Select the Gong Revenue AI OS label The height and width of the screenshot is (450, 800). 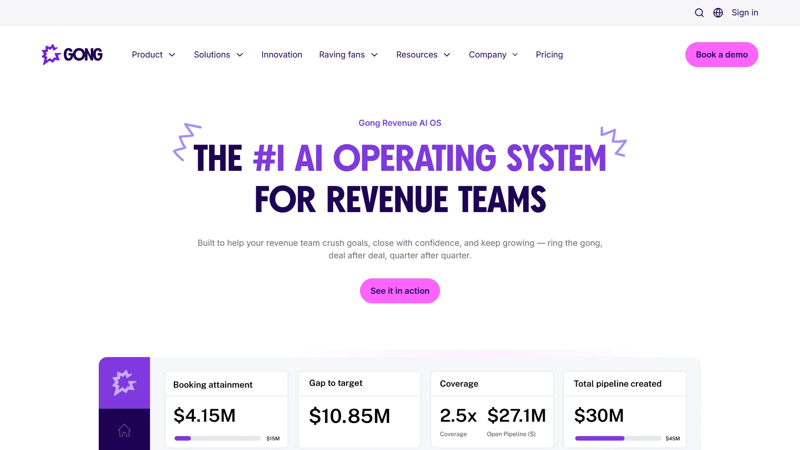click(x=400, y=123)
